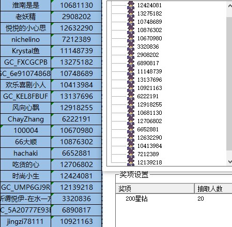Click the user icon beside 6890817 in list

131,63
